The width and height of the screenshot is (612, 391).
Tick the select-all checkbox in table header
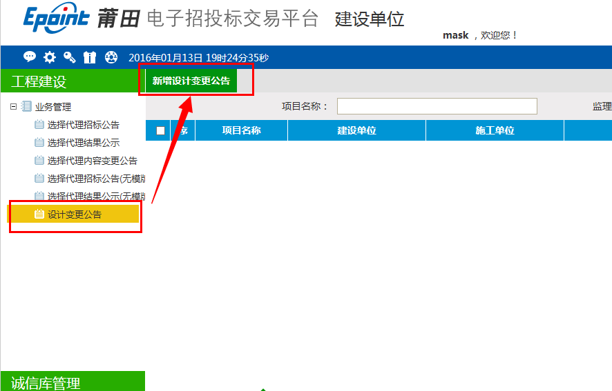point(160,130)
